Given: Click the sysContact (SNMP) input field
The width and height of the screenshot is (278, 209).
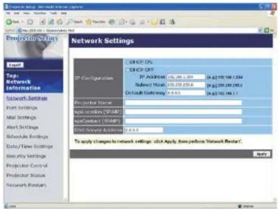Looking at the screenshot, I should 183,121.
